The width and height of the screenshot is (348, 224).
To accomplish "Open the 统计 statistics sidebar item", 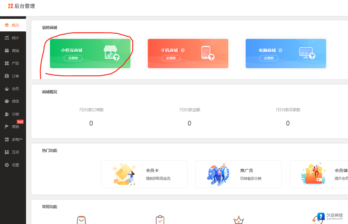I will 13,38.
